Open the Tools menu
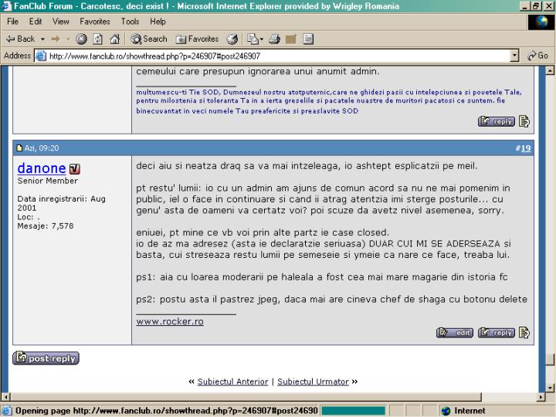 tap(130, 22)
